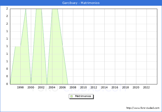Viewport: 162px width, 112px height.
Task: Click the 1999 peak of the area chart
Action: pos(26,9)
